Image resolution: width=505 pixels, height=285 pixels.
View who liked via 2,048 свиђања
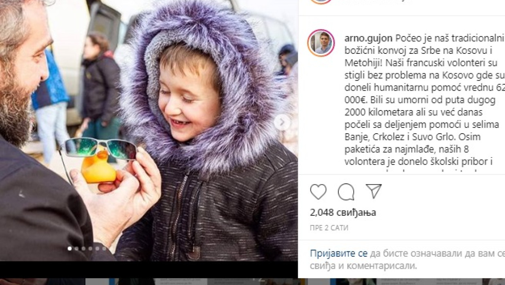(343, 212)
